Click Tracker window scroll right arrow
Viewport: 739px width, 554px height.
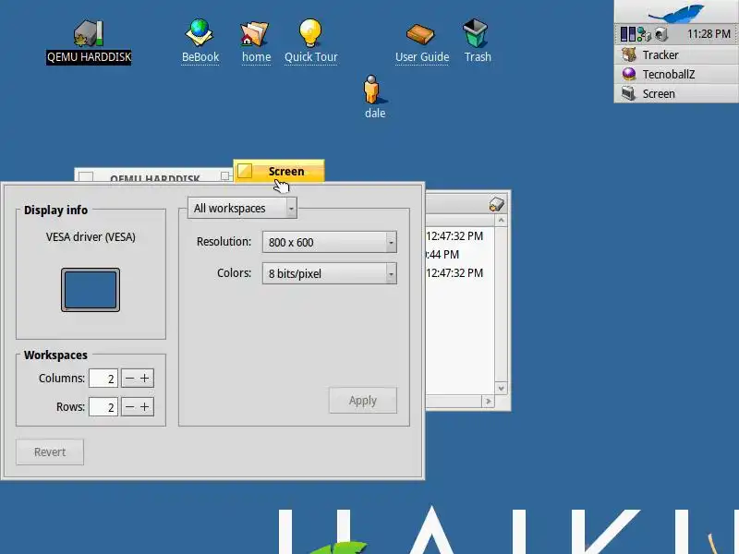[489, 402]
